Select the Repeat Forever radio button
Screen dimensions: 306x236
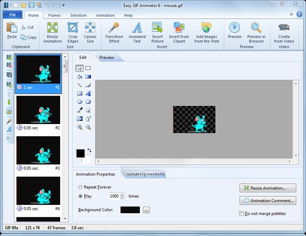pos(80,187)
